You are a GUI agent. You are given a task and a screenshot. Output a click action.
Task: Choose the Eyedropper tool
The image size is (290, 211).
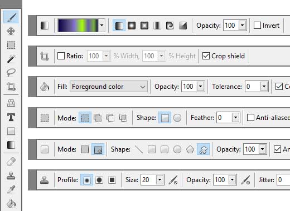(x=11, y=189)
